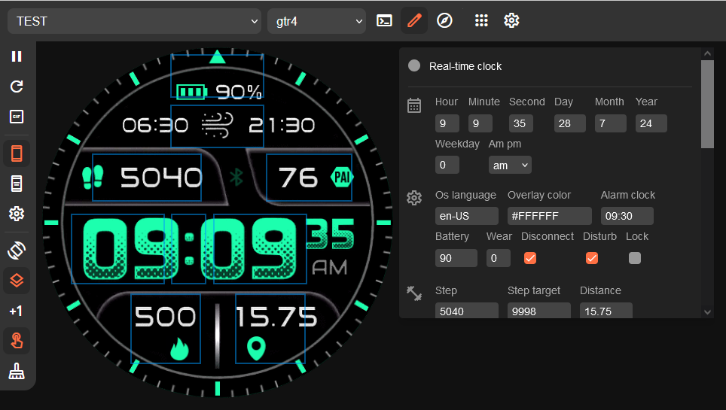
Task: Click the Month input field
Action: click(610, 123)
